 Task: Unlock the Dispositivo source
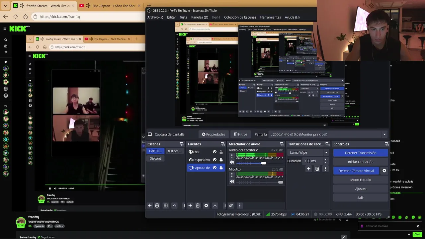point(221,160)
